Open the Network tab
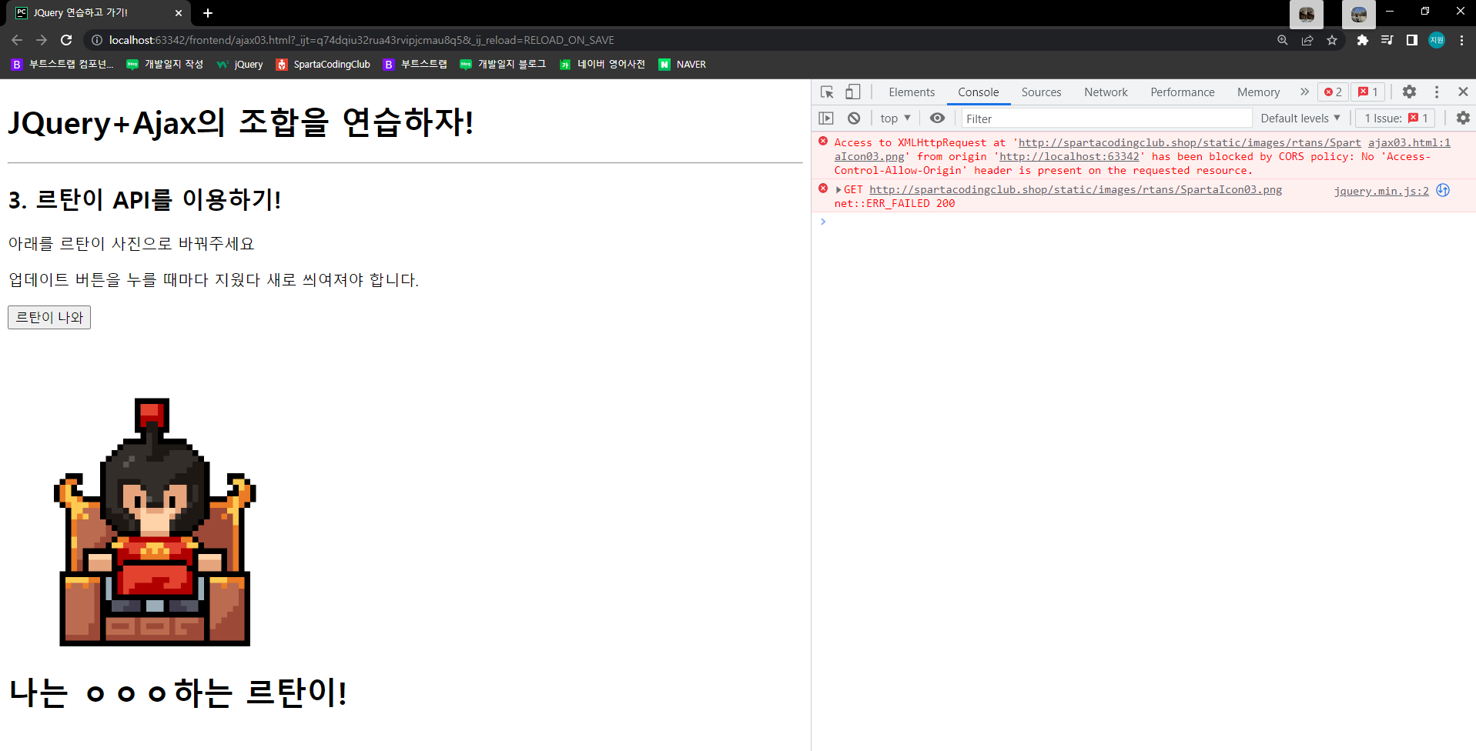Screen dimensions: 1476x751 1106,92
